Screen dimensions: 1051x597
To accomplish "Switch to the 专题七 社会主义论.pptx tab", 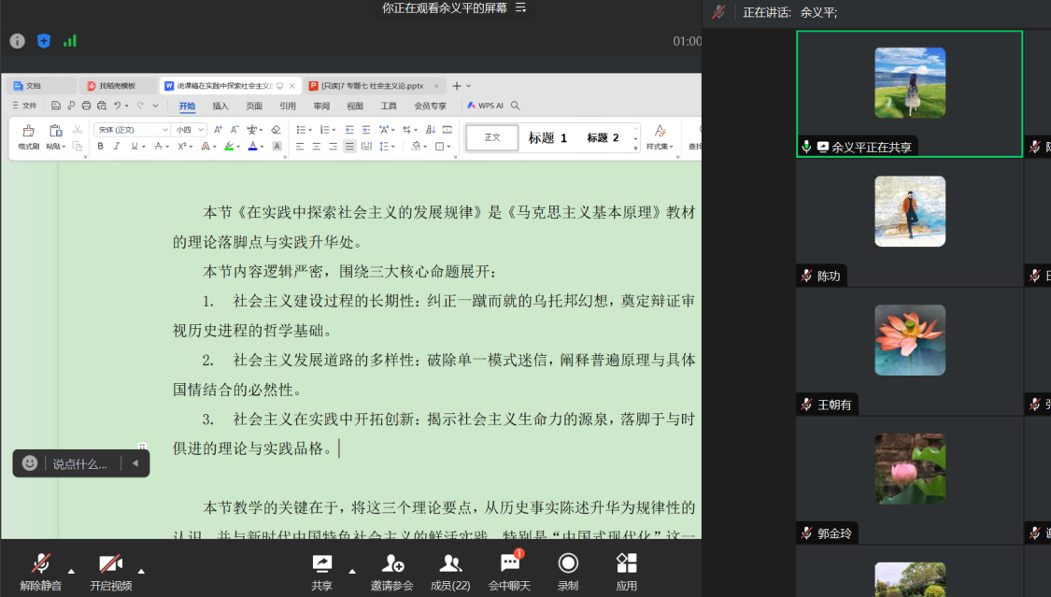I will [x=372, y=86].
